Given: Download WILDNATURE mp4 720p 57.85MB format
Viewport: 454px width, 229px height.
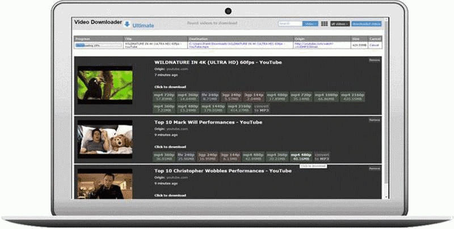Looking at the screenshot, I should pyautogui.click(x=164, y=97).
